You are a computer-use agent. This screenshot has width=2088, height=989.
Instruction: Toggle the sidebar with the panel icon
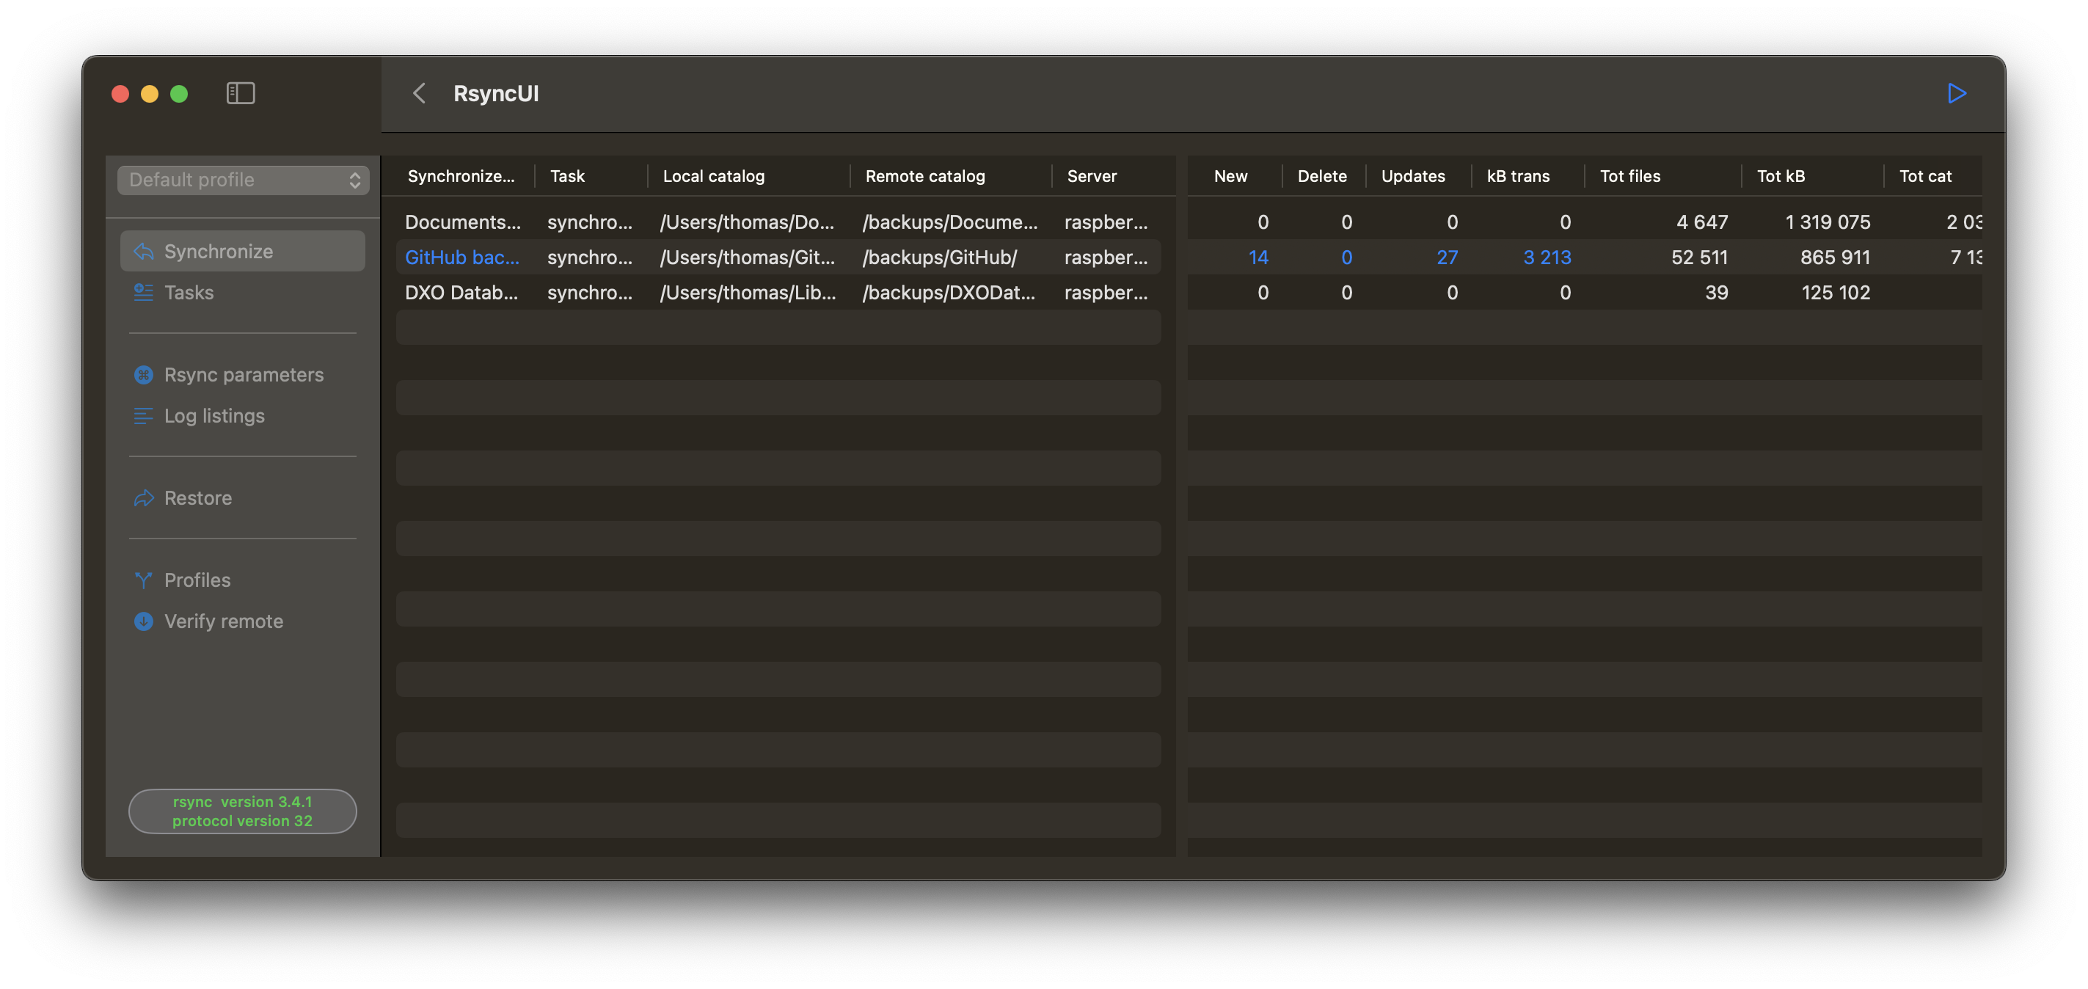pos(241,93)
